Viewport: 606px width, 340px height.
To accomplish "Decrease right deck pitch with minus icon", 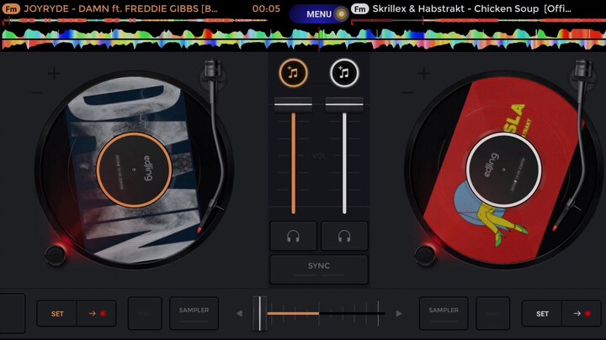I will (407, 92).
